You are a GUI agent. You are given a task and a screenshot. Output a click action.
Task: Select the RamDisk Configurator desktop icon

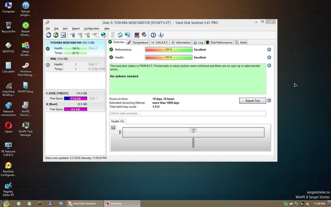[x=8, y=169]
